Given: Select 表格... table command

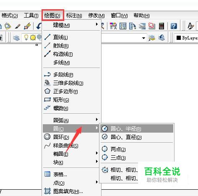Looking at the screenshot, I should 71,174.
